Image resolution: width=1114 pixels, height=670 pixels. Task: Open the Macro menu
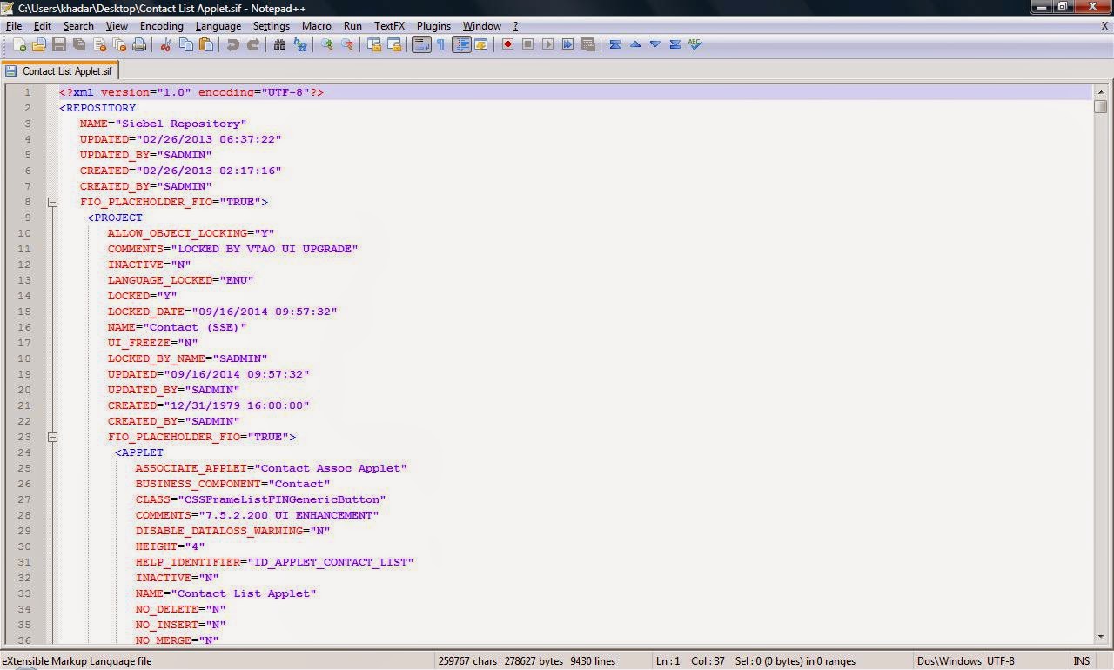point(316,26)
